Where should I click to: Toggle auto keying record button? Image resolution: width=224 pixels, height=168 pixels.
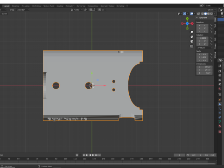(x=77, y=155)
